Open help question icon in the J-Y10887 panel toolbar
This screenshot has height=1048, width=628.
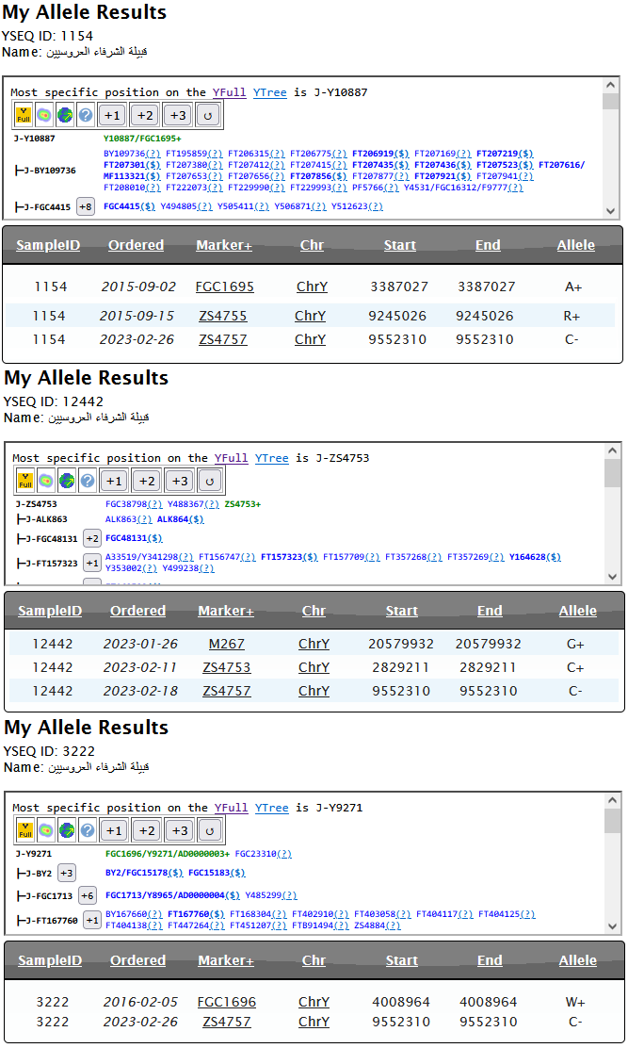pos(86,116)
